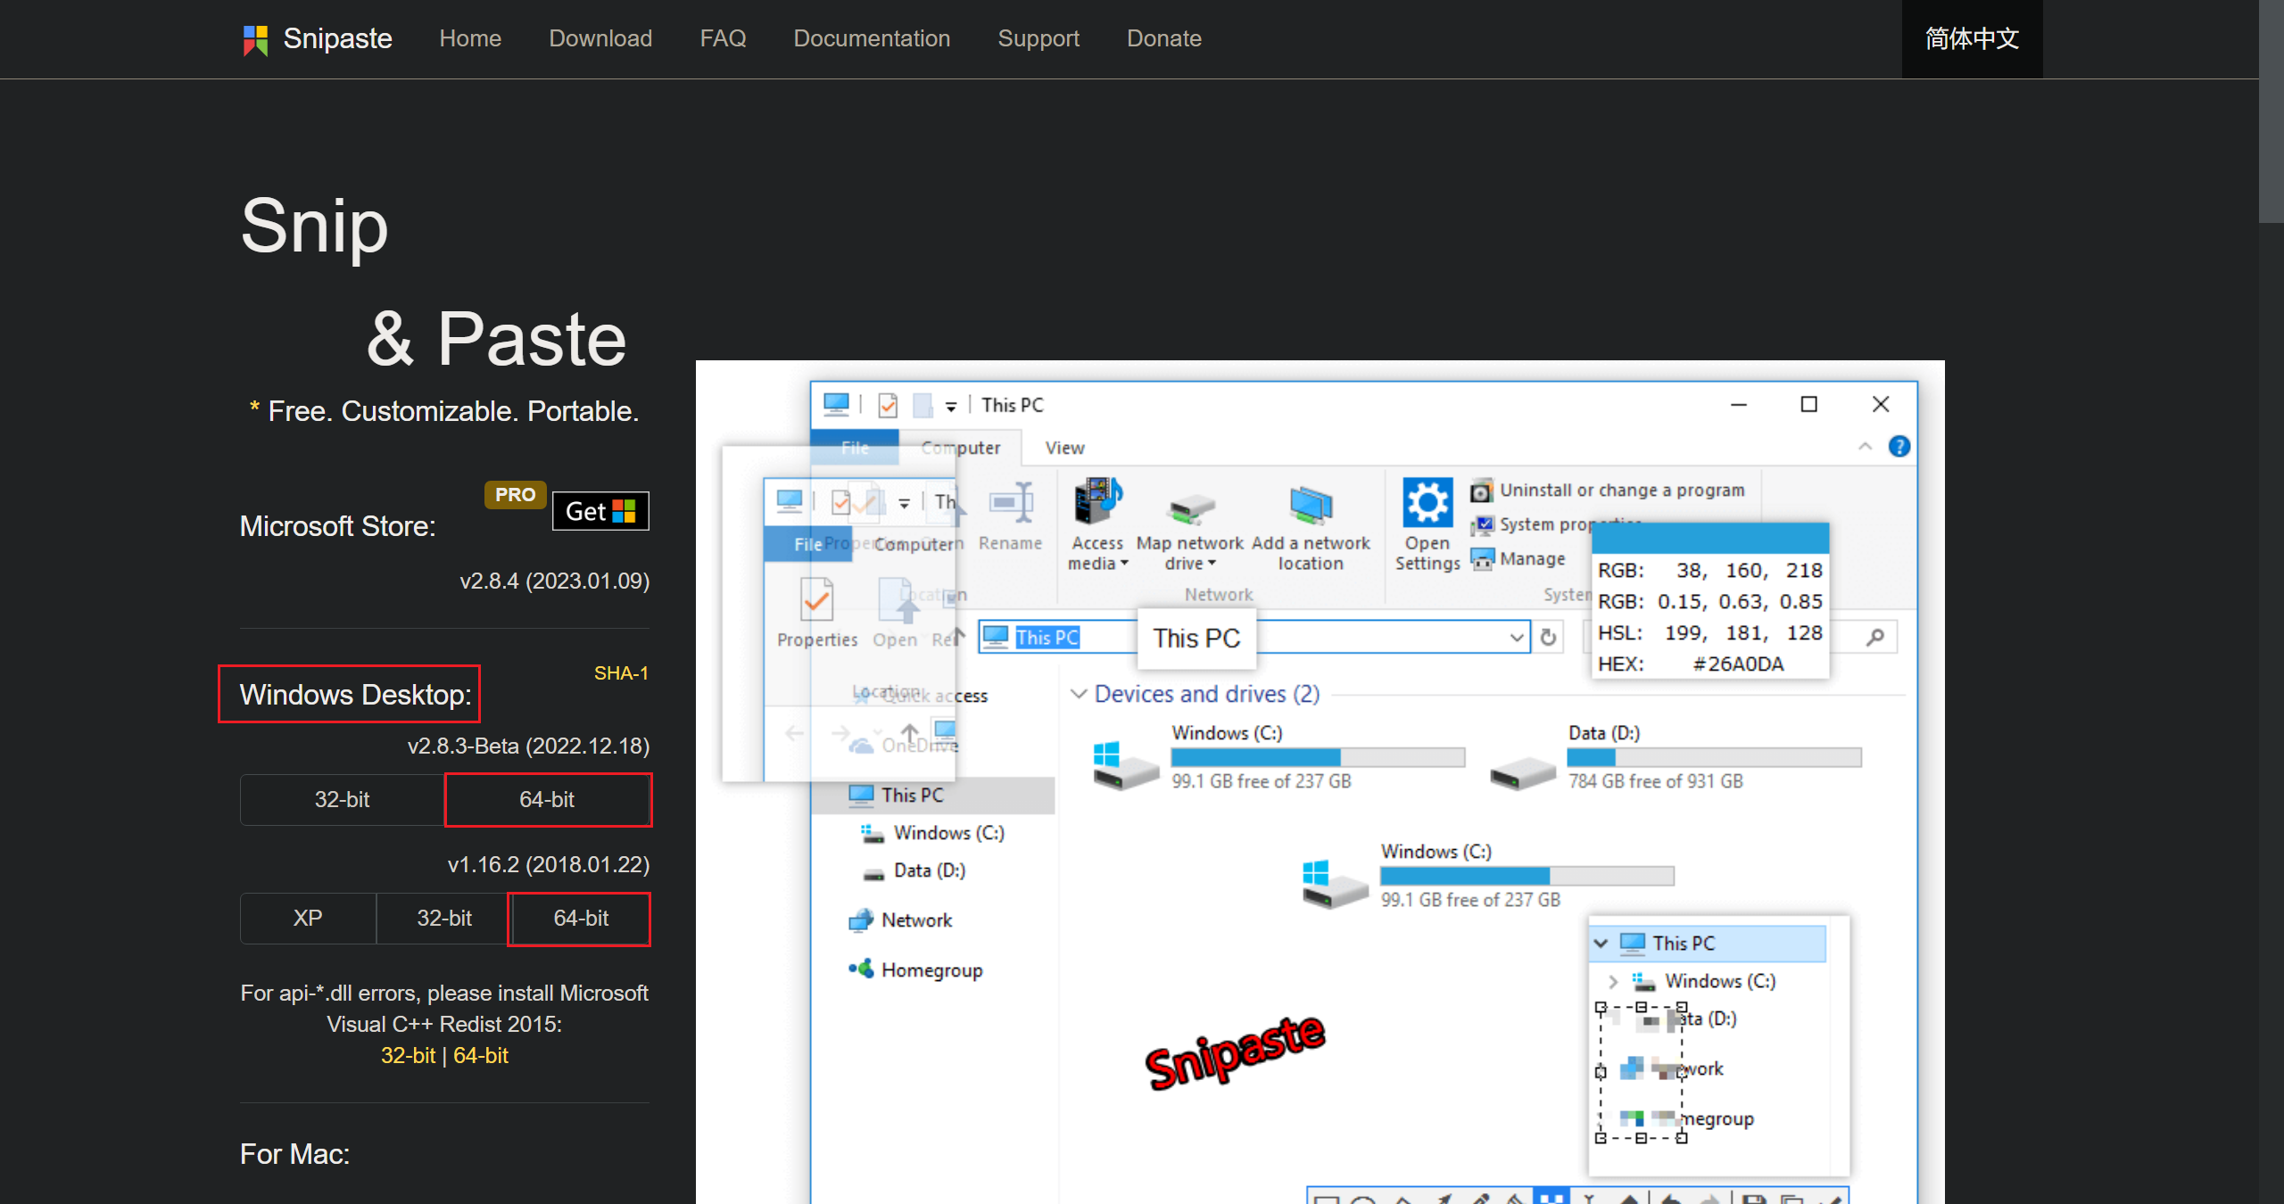
Task: Click the blue color swatch above RGB values
Action: pyautogui.click(x=1710, y=538)
